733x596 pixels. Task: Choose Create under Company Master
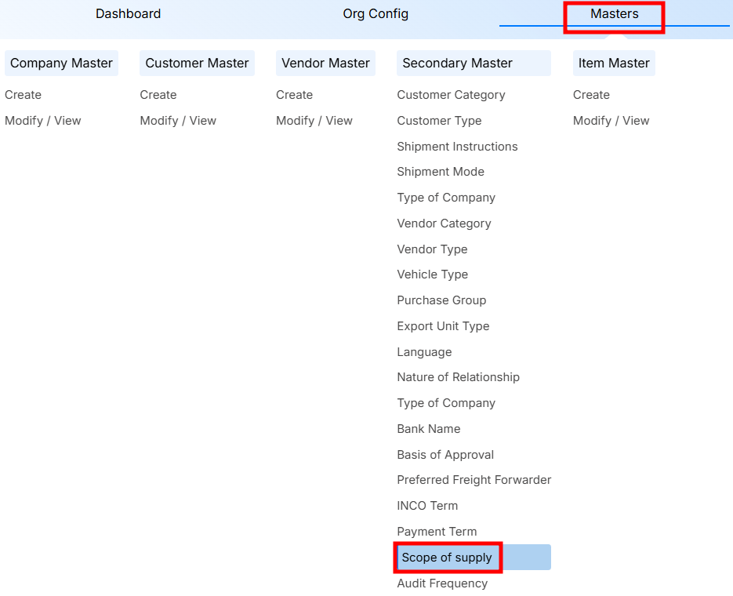pyautogui.click(x=23, y=95)
